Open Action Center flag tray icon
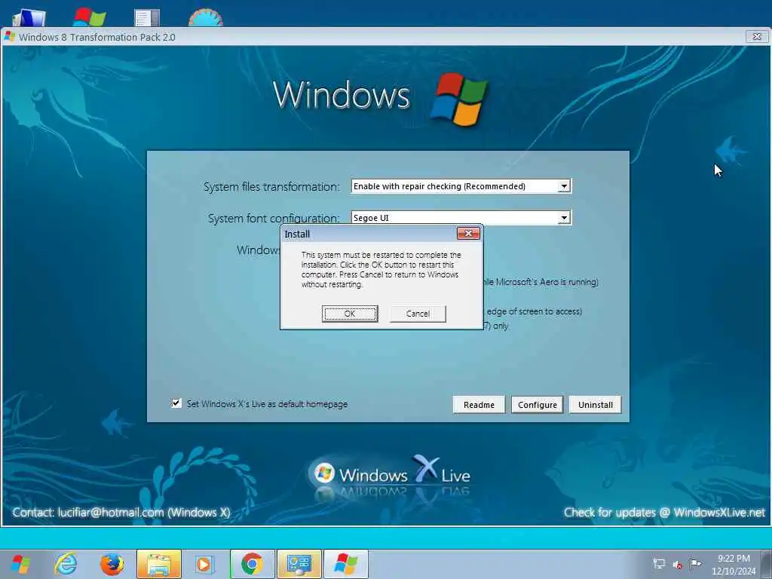Image resolution: width=772 pixels, height=579 pixels. tap(695, 564)
